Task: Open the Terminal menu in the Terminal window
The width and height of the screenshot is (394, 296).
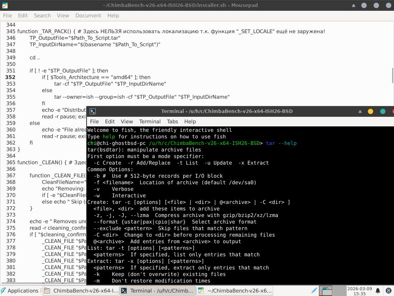Action: pos(150,121)
